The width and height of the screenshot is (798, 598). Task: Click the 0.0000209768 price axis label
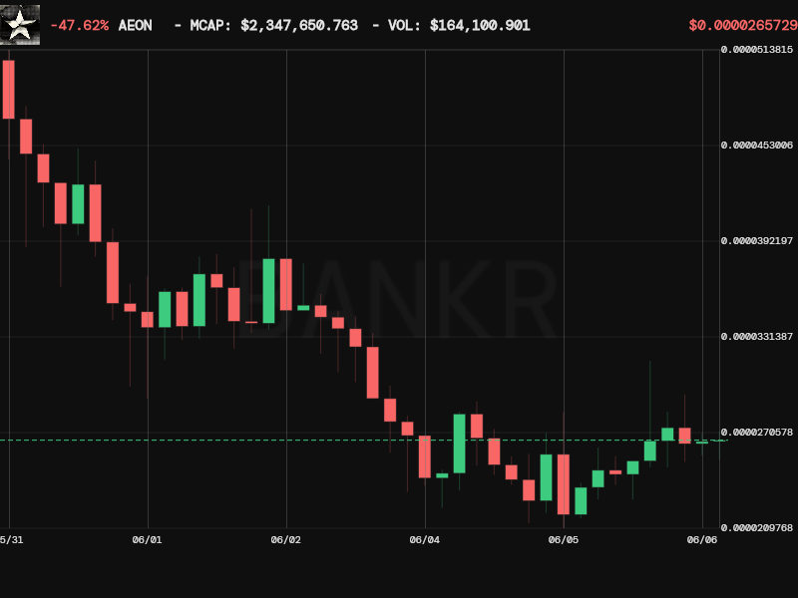(757, 528)
